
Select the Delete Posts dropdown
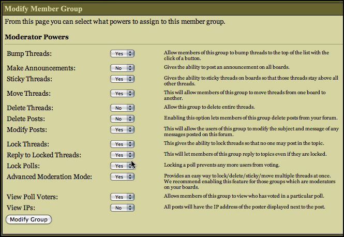click(x=122, y=119)
